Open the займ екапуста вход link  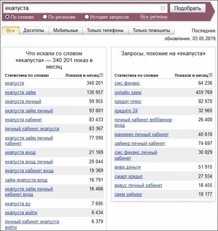26,180
